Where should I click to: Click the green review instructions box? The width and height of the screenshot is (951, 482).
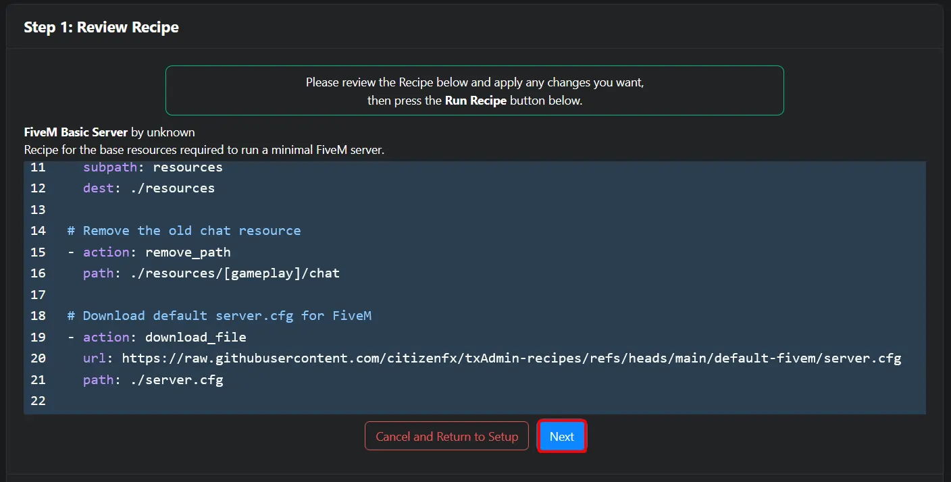[474, 90]
